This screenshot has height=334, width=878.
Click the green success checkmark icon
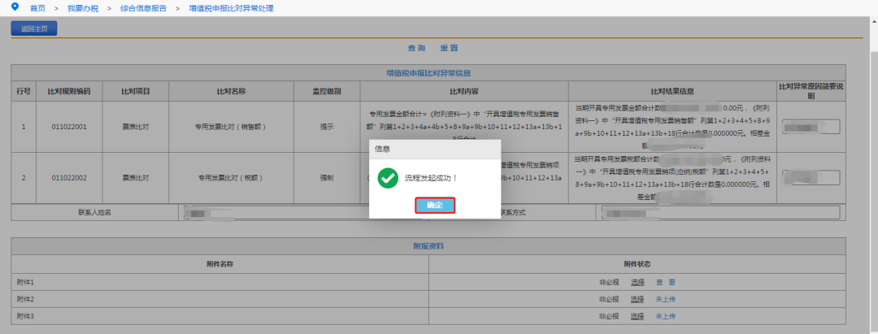(x=388, y=178)
